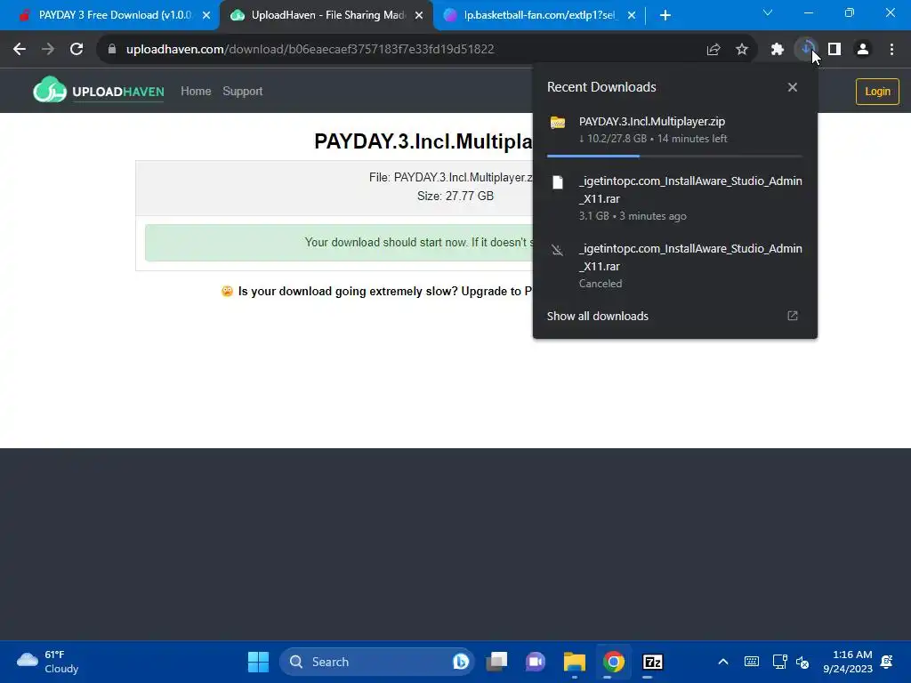Click the PAYDAY zip folder icon

point(558,123)
